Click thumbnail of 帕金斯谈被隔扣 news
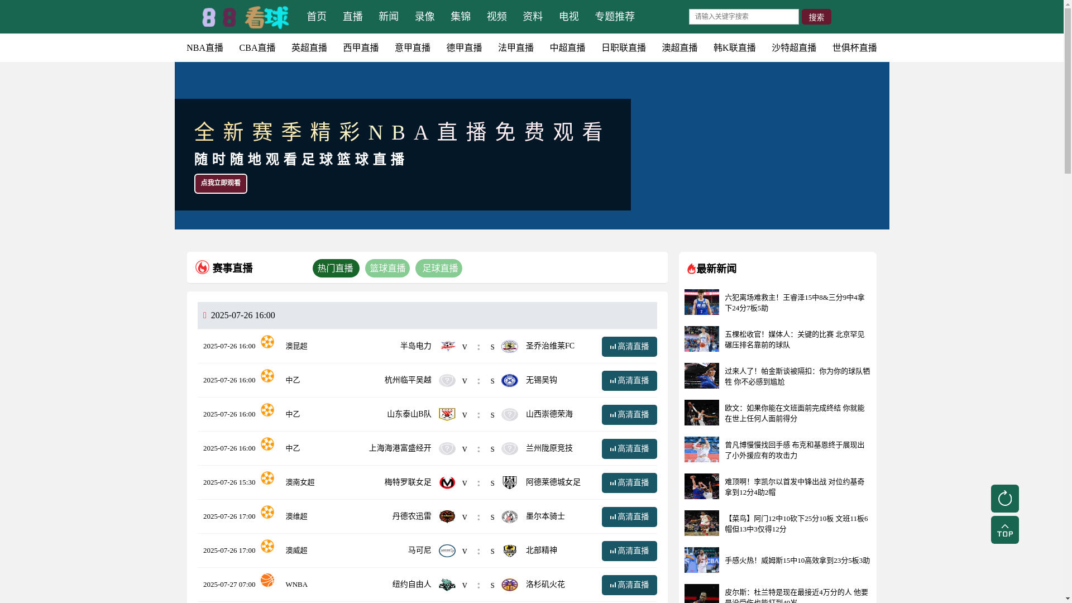 click(x=702, y=376)
